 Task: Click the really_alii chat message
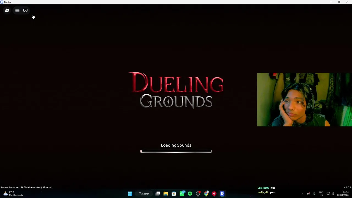pos(266,193)
